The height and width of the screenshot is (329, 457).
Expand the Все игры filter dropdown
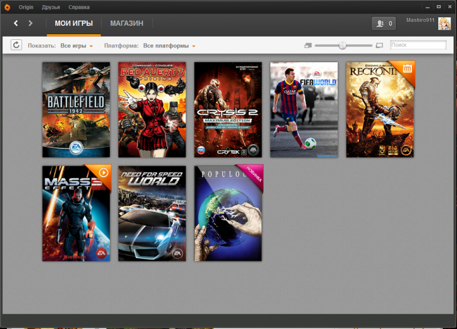(x=77, y=46)
